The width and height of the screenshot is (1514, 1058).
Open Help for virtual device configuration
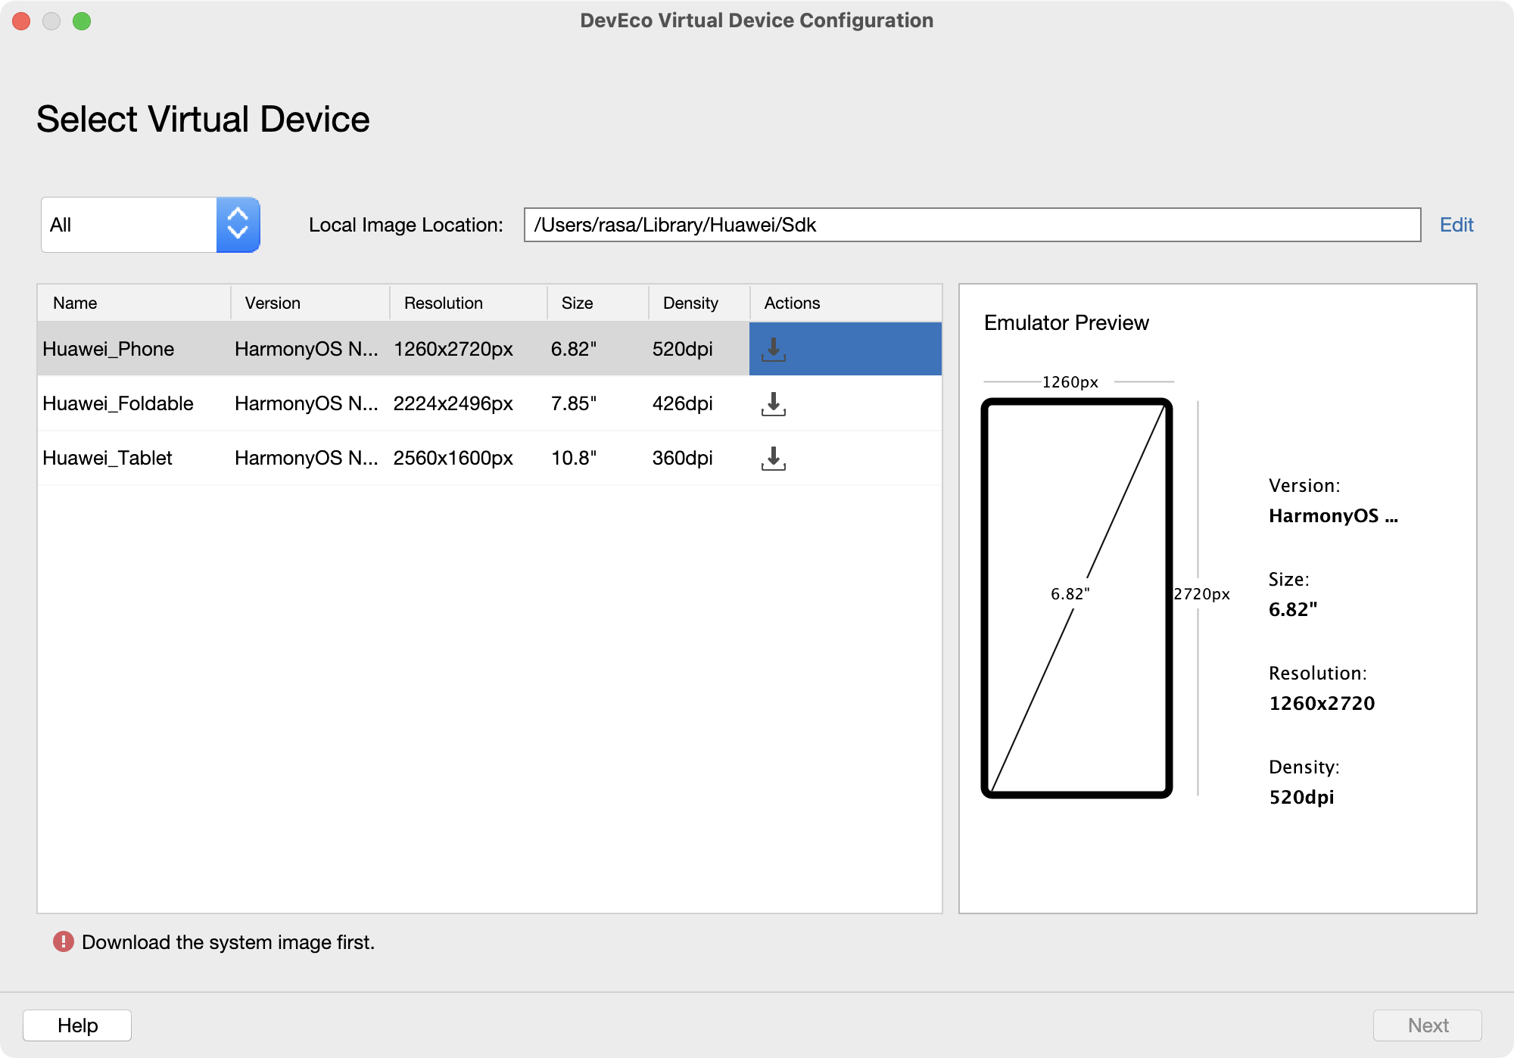click(x=77, y=1025)
